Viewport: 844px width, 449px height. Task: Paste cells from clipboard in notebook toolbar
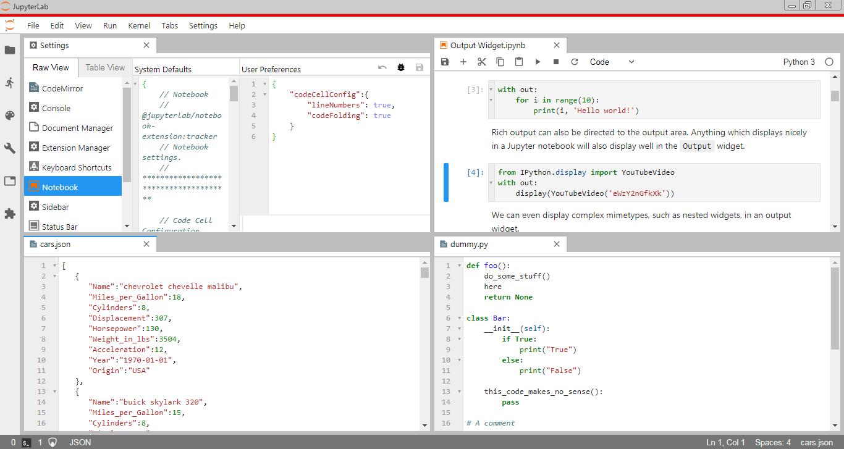click(x=519, y=62)
